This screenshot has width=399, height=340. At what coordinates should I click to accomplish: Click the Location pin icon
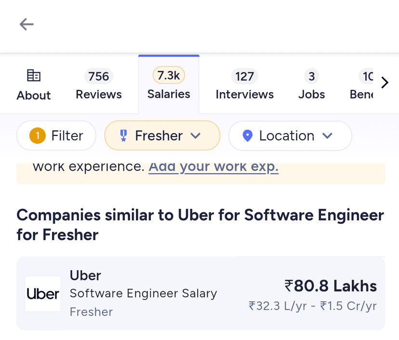tap(248, 136)
